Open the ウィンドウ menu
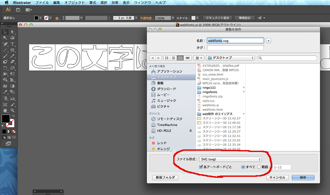The width and height of the screenshot is (330, 195). coord(142,3)
